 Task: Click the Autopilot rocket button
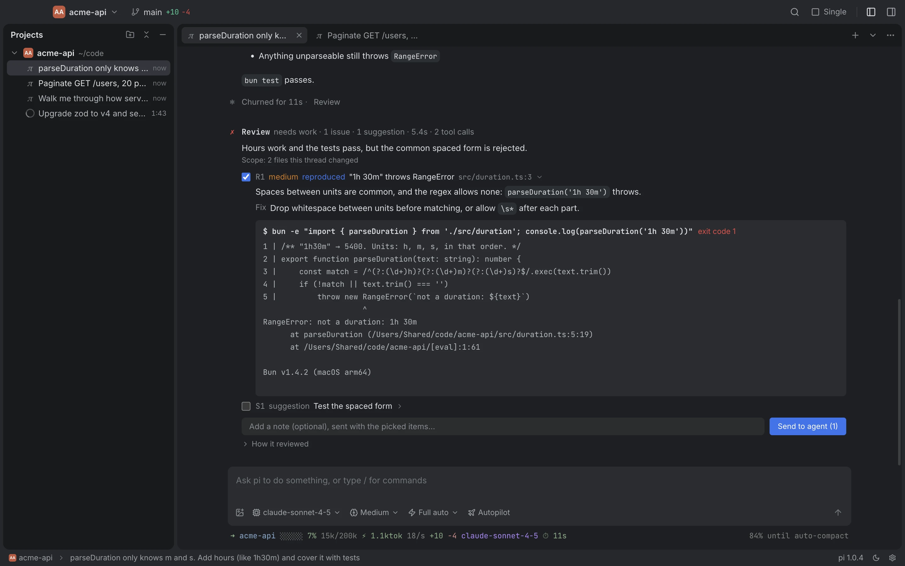[x=489, y=513]
